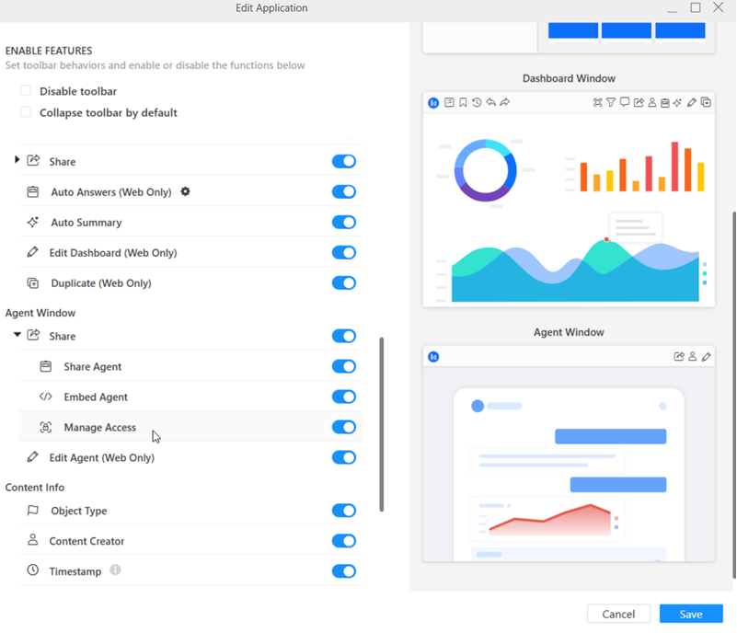
Task: Click the Agent Window preview thumbnail
Action: pyautogui.click(x=569, y=453)
